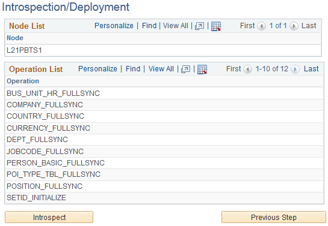
Task: Open Node List in new window icon
Action: (x=199, y=26)
